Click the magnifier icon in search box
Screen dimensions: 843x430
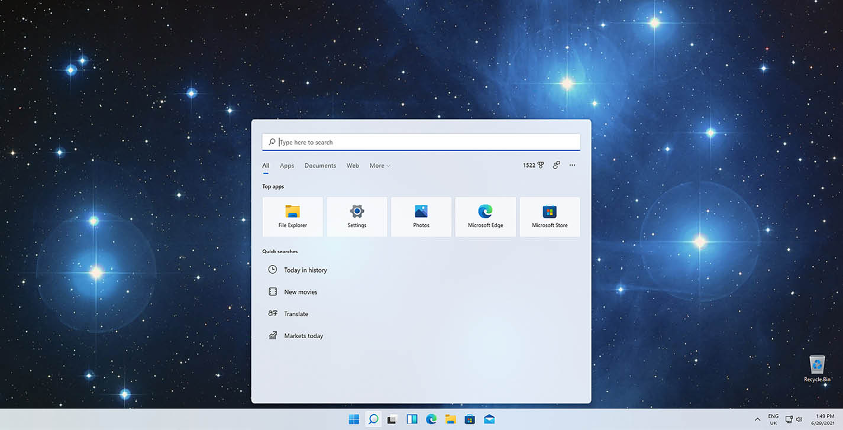(x=272, y=142)
